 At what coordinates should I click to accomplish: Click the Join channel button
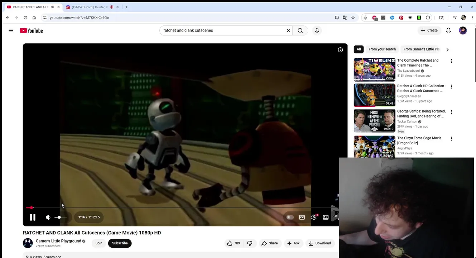(x=99, y=243)
